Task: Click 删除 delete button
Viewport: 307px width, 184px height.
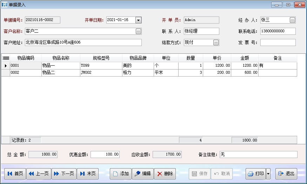Action: pos(165,174)
